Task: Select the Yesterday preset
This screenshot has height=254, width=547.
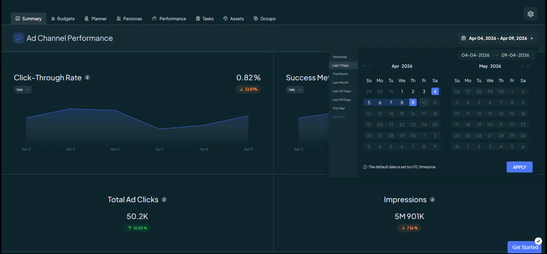Action: (x=343, y=57)
